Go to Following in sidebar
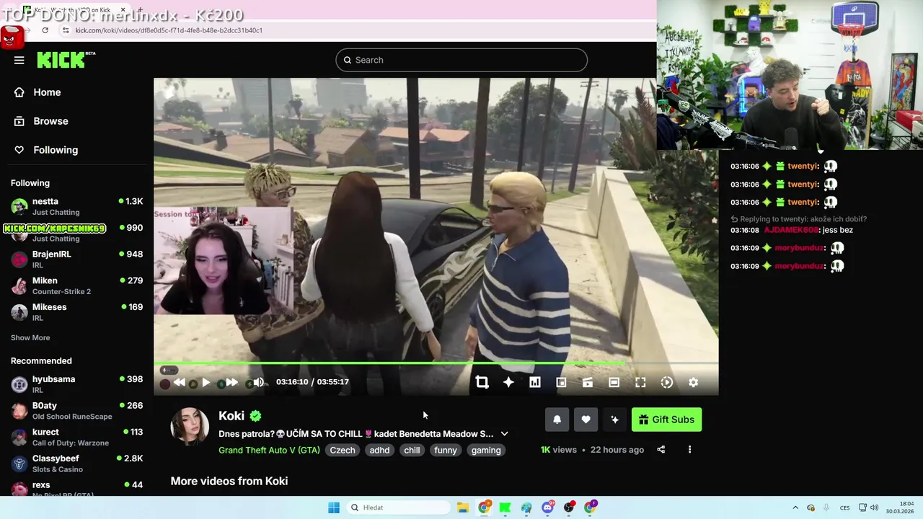The image size is (923, 519). (56, 150)
